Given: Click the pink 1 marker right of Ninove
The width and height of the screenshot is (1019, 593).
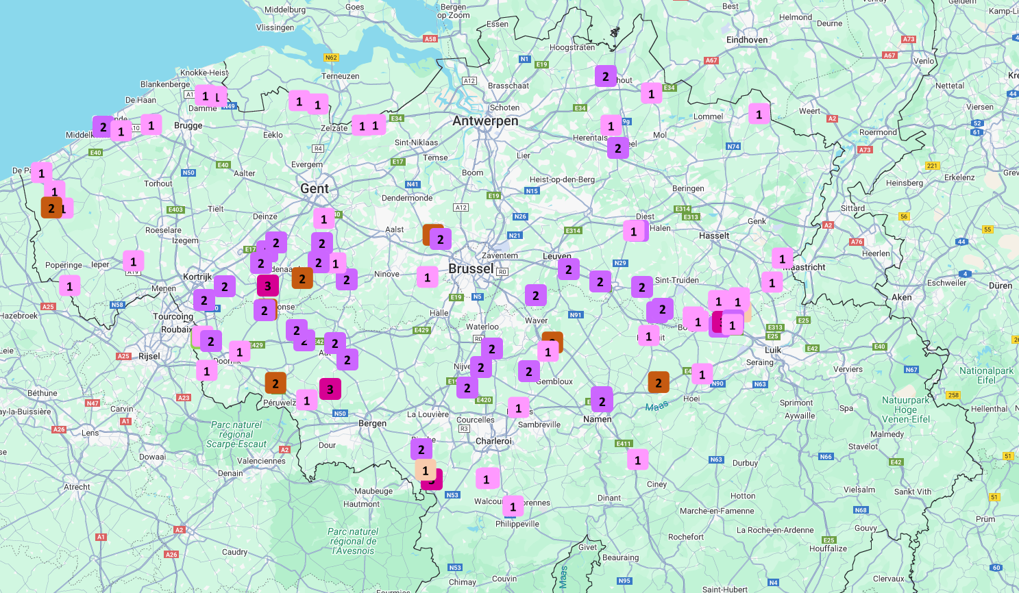Looking at the screenshot, I should (x=427, y=277).
